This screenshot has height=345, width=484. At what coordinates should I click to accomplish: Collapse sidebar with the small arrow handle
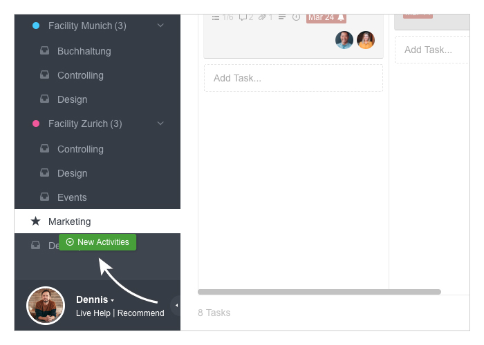pyautogui.click(x=176, y=305)
